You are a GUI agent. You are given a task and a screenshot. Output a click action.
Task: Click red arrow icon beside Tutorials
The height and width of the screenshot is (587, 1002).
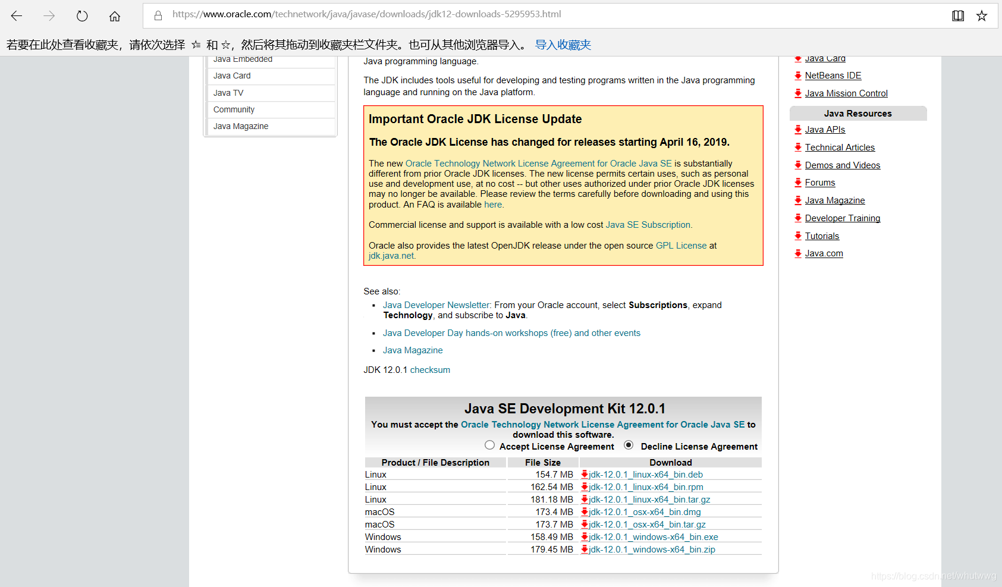point(798,236)
